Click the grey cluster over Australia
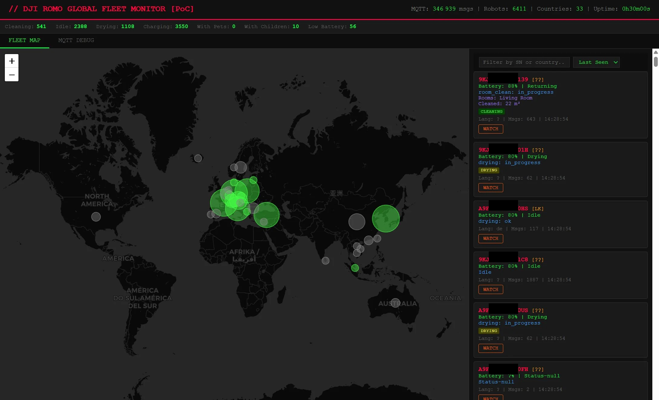 [x=395, y=302]
